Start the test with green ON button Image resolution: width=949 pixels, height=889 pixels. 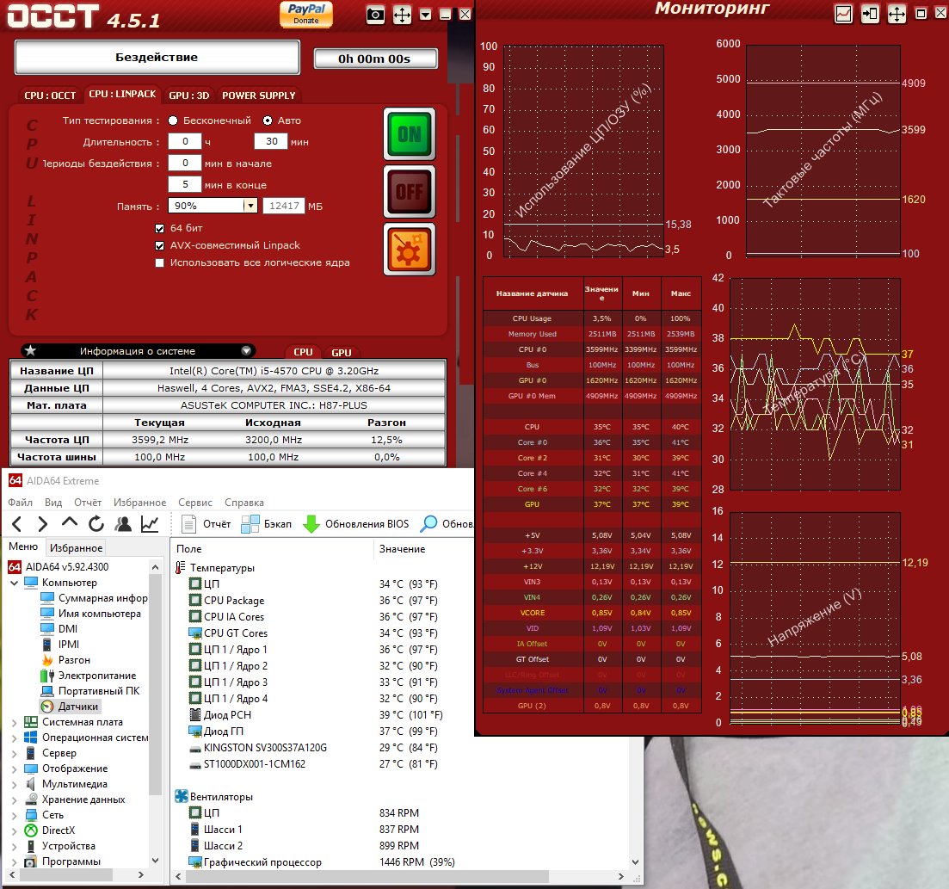pos(410,134)
